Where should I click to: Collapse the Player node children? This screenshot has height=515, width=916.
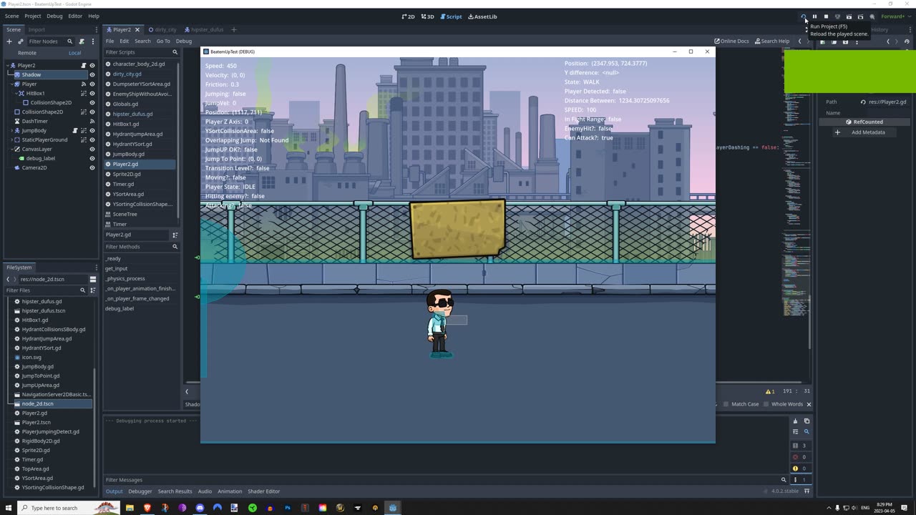(12, 84)
